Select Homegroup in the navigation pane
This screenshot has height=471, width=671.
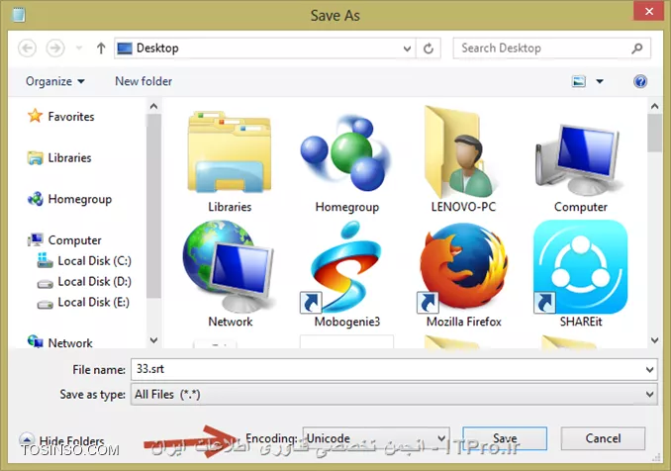tap(69, 199)
